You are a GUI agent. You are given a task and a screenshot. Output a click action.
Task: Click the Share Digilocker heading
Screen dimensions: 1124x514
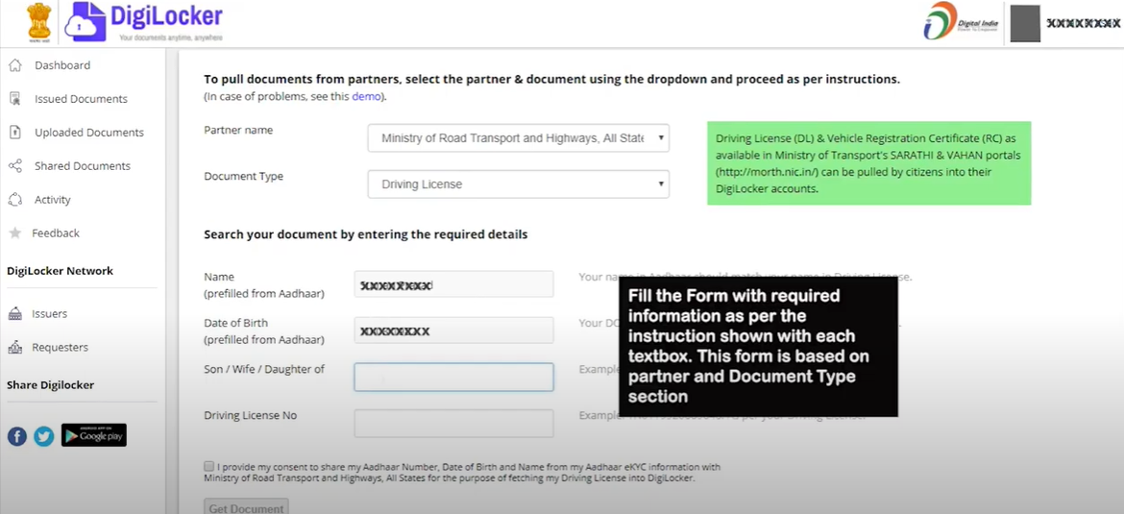click(x=51, y=385)
